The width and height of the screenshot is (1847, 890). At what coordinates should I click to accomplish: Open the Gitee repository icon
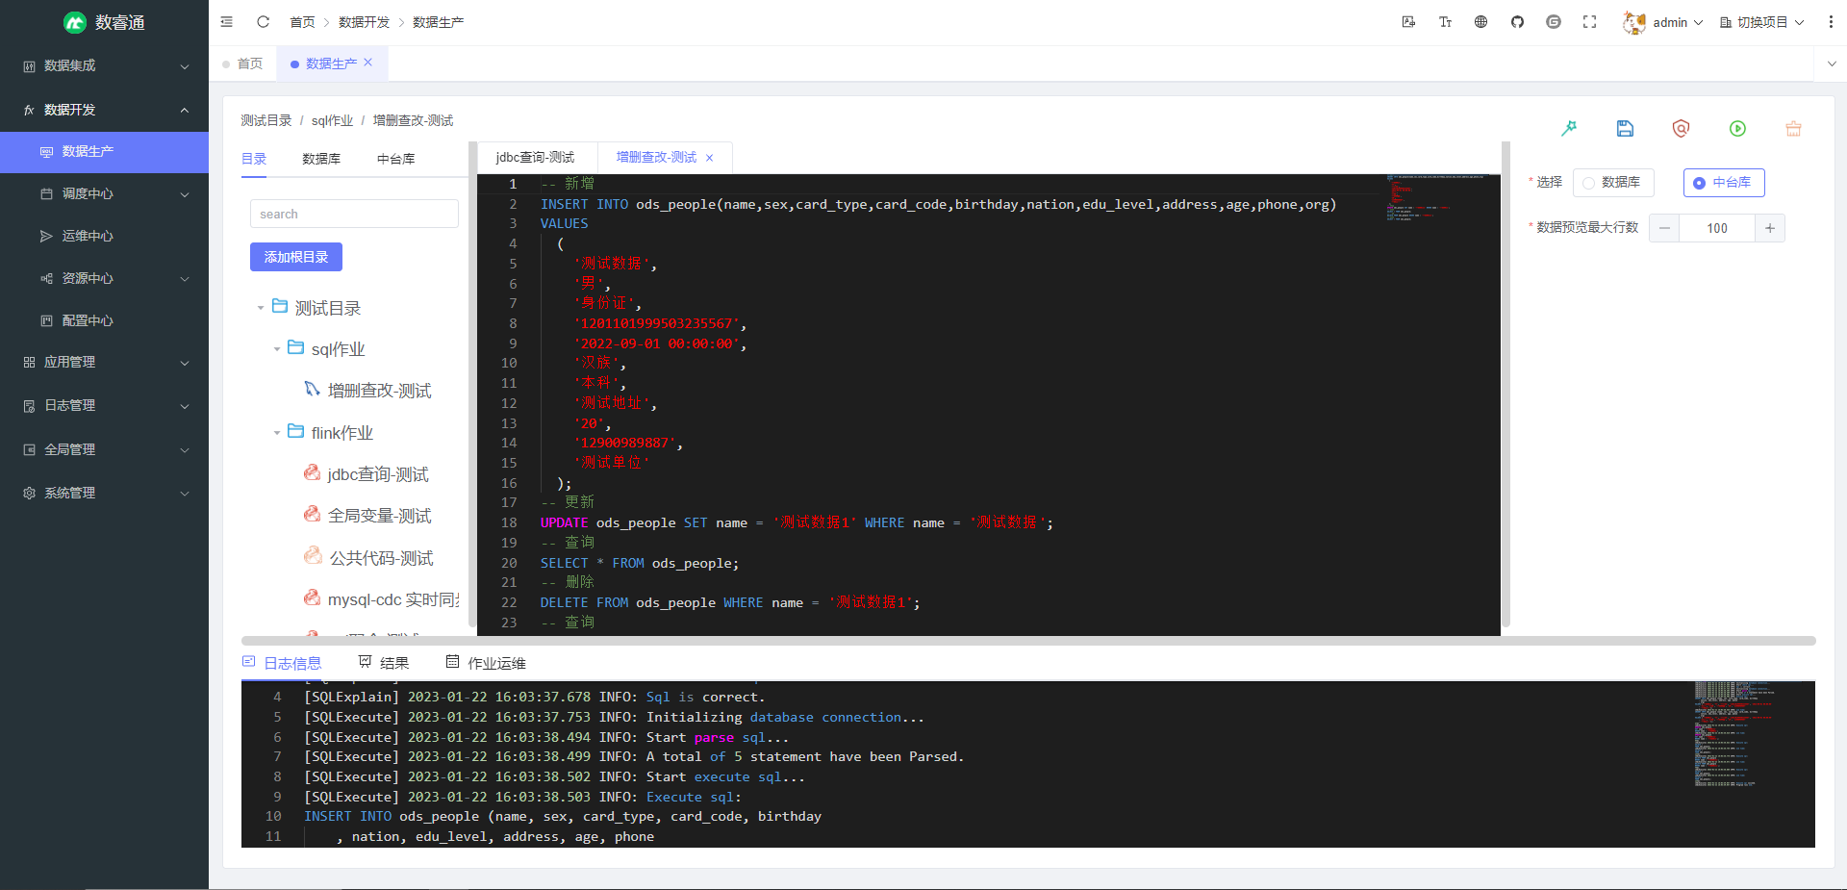coord(1553,21)
